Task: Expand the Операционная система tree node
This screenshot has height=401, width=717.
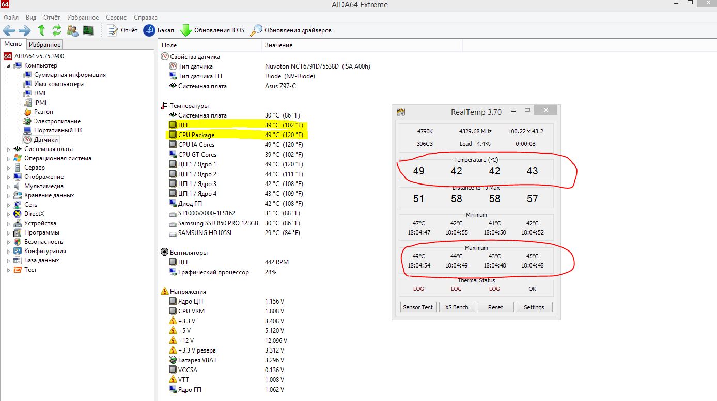Action: click(x=9, y=158)
